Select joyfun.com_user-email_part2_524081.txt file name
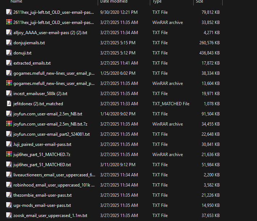 [x=52, y=134]
